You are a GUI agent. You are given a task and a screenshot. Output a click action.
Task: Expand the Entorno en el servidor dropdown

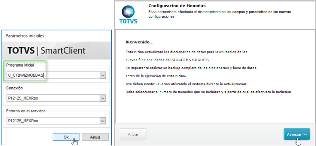click(103, 121)
